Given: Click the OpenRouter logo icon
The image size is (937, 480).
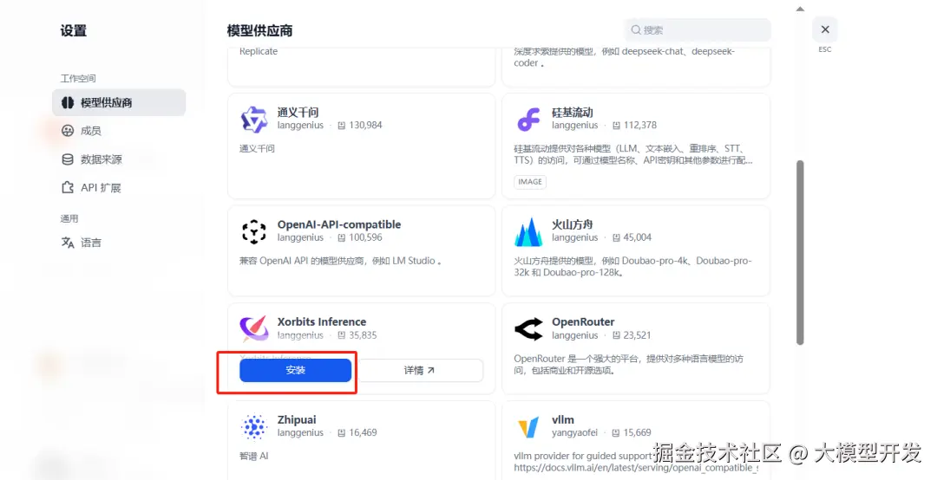Looking at the screenshot, I should 528,328.
